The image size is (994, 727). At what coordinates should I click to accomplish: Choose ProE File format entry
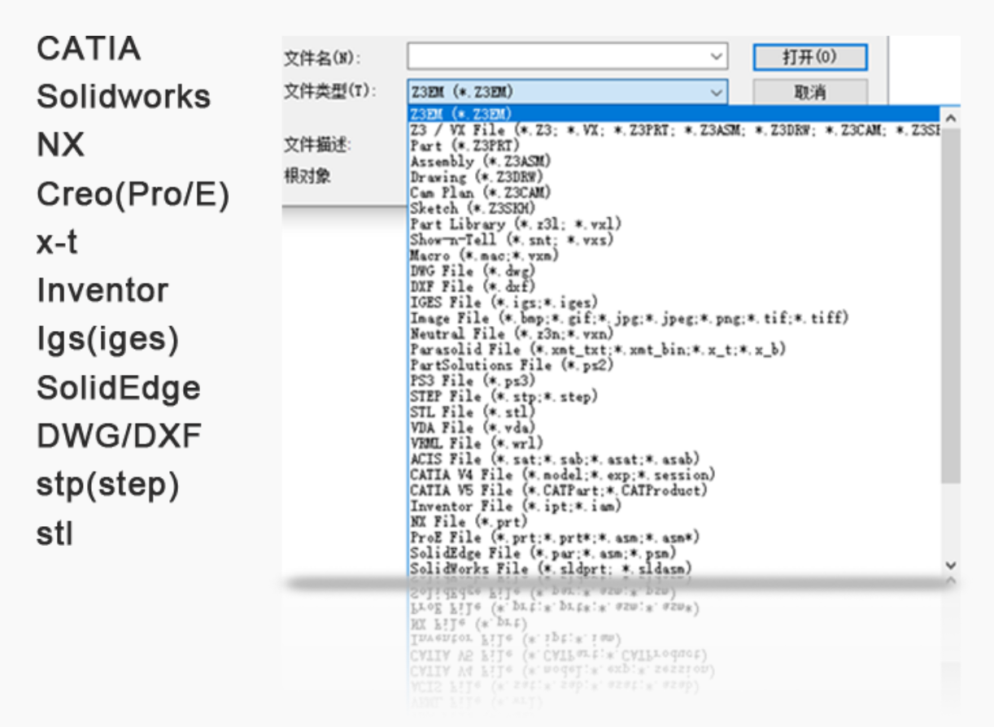pos(555,538)
